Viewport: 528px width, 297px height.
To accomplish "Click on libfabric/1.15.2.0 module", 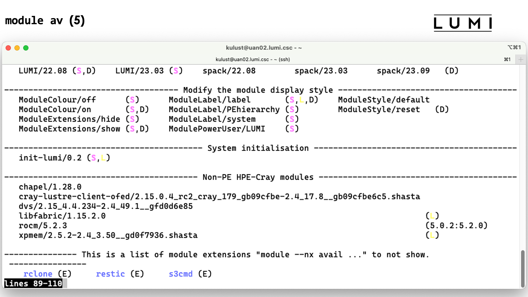I will (x=62, y=216).
